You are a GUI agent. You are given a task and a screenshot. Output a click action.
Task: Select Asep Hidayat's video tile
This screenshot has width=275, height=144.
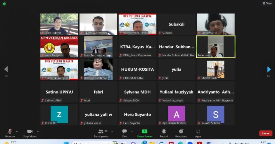(59, 24)
